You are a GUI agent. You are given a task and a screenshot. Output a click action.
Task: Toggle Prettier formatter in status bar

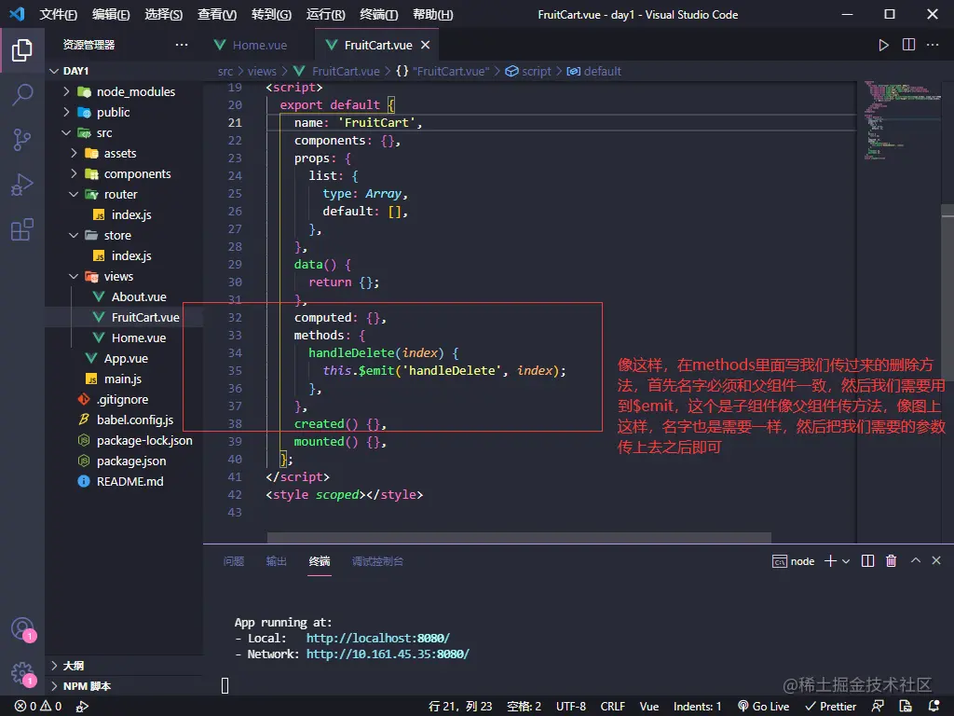(830, 706)
